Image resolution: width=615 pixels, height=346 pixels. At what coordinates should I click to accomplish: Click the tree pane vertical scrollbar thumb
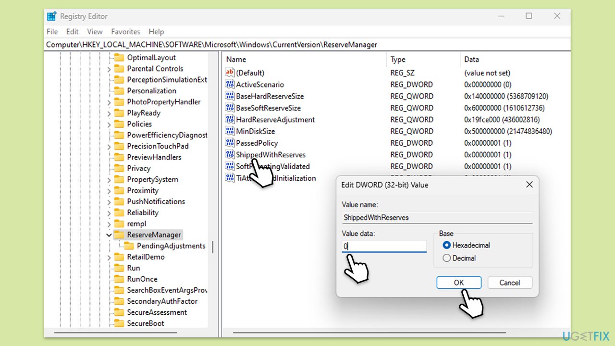click(212, 247)
